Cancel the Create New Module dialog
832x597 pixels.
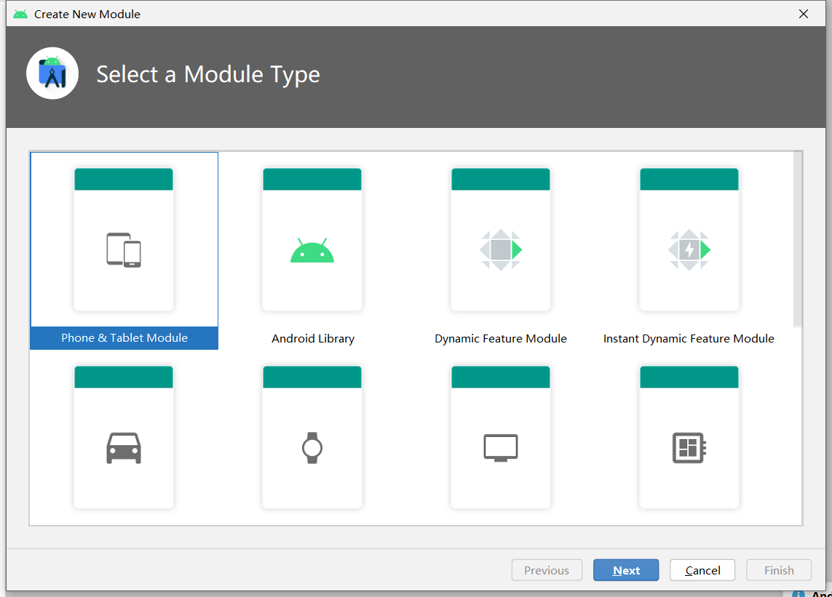702,570
